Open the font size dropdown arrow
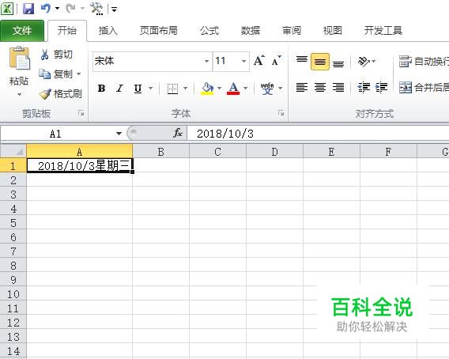Screen dimensions: 449x359 pyautogui.click(x=244, y=61)
